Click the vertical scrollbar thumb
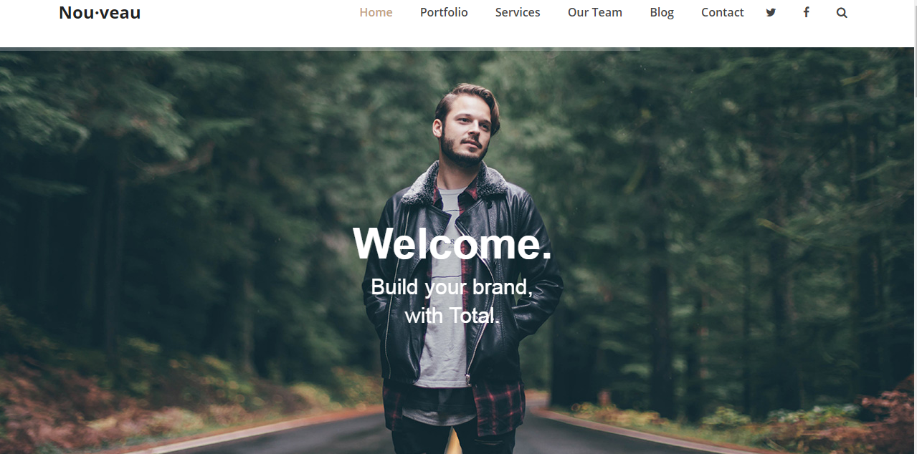This screenshot has height=454, width=917. [914, 49]
